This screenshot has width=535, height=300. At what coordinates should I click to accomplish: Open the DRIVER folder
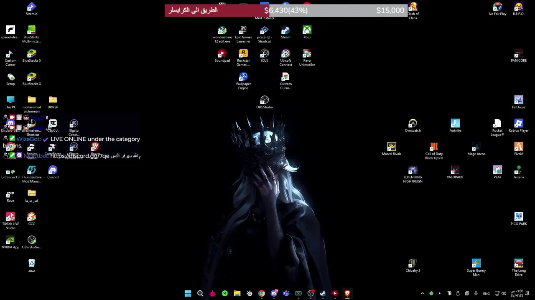click(53, 102)
